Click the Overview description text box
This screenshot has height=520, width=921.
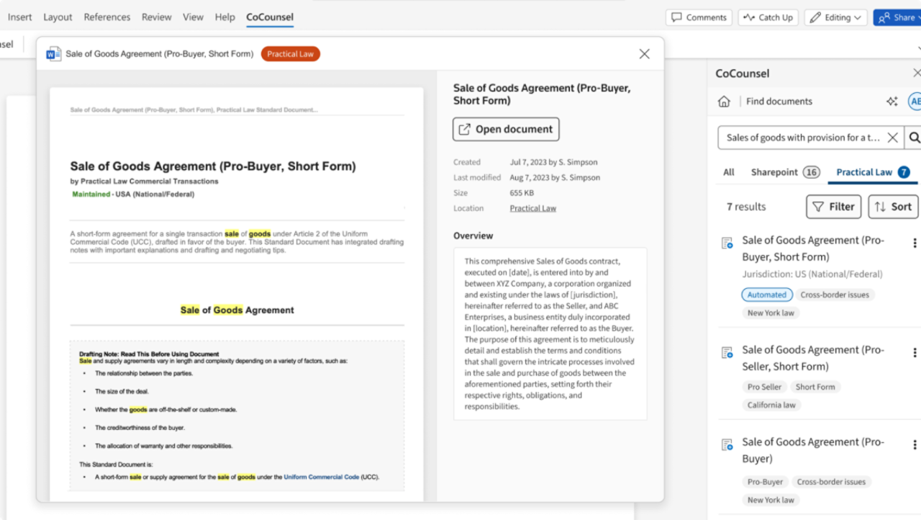click(550, 333)
